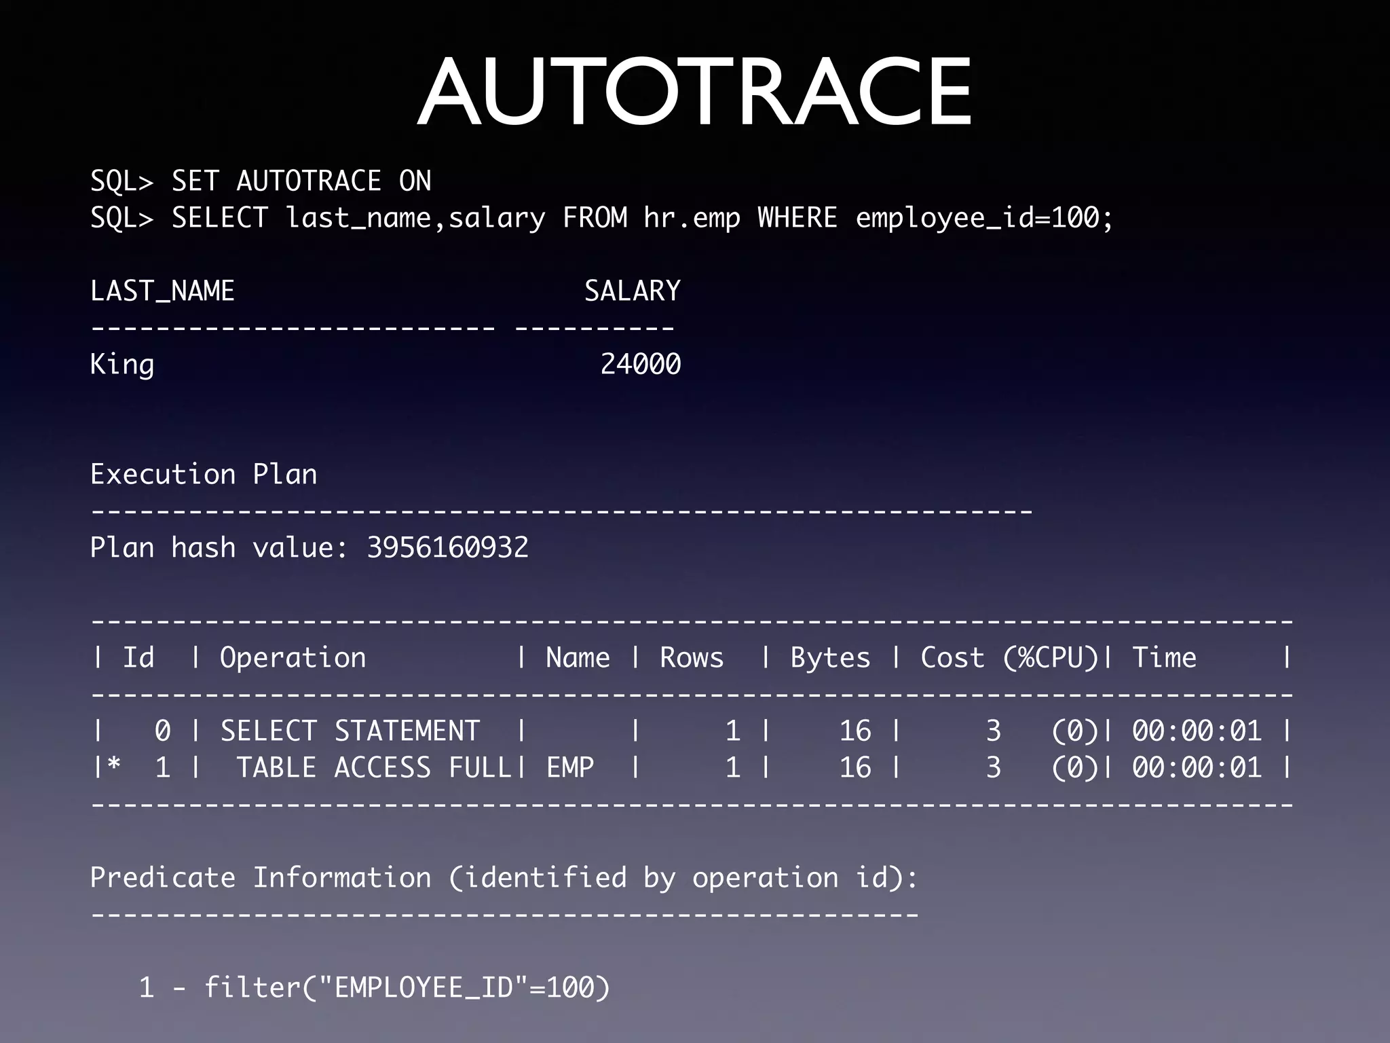Click the Bytes column header in plan
The width and height of the screenshot is (1390, 1043).
tap(830, 658)
